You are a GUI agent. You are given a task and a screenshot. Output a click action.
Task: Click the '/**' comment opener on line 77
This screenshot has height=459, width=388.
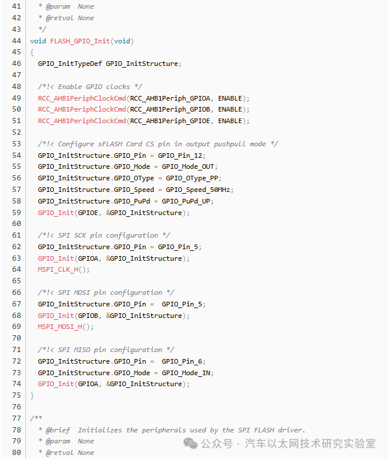[x=36, y=418]
